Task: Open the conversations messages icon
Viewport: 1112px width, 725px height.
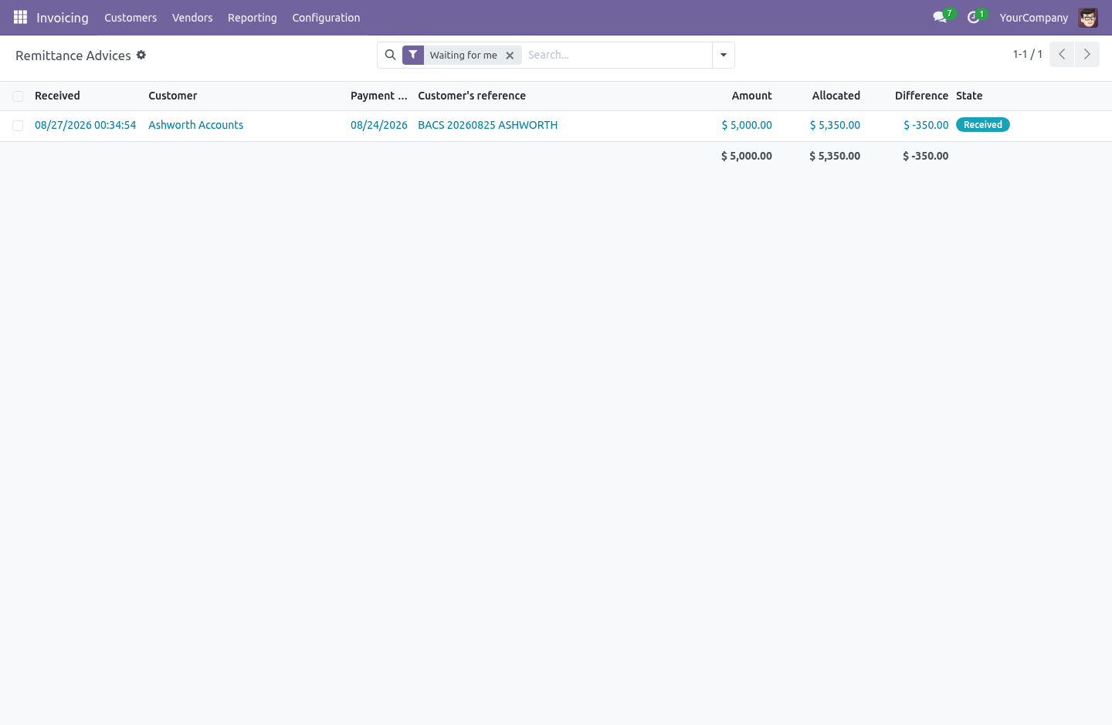Action: pos(940,17)
